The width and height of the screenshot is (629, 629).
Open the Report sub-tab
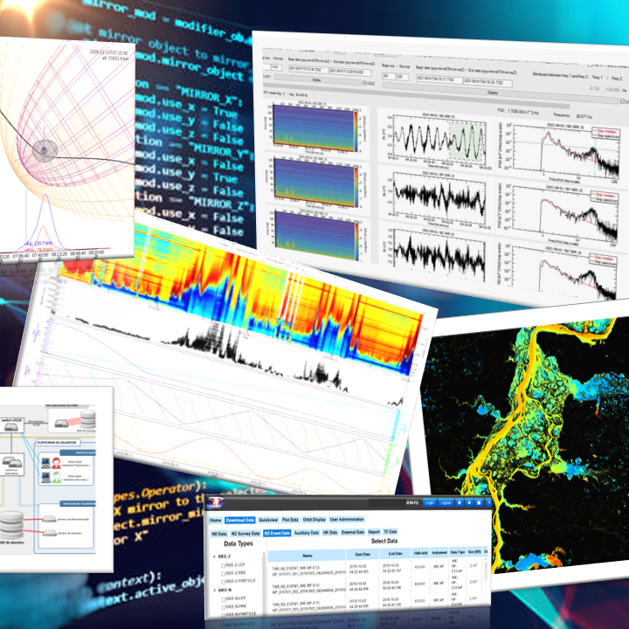point(374,532)
